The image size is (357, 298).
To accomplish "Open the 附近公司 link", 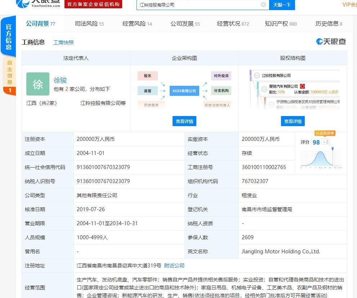I will (x=174, y=266).
